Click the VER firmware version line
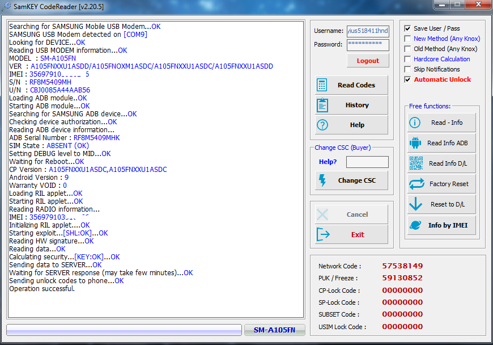Viewport: 493px width, 345px height. coord(141,66)
